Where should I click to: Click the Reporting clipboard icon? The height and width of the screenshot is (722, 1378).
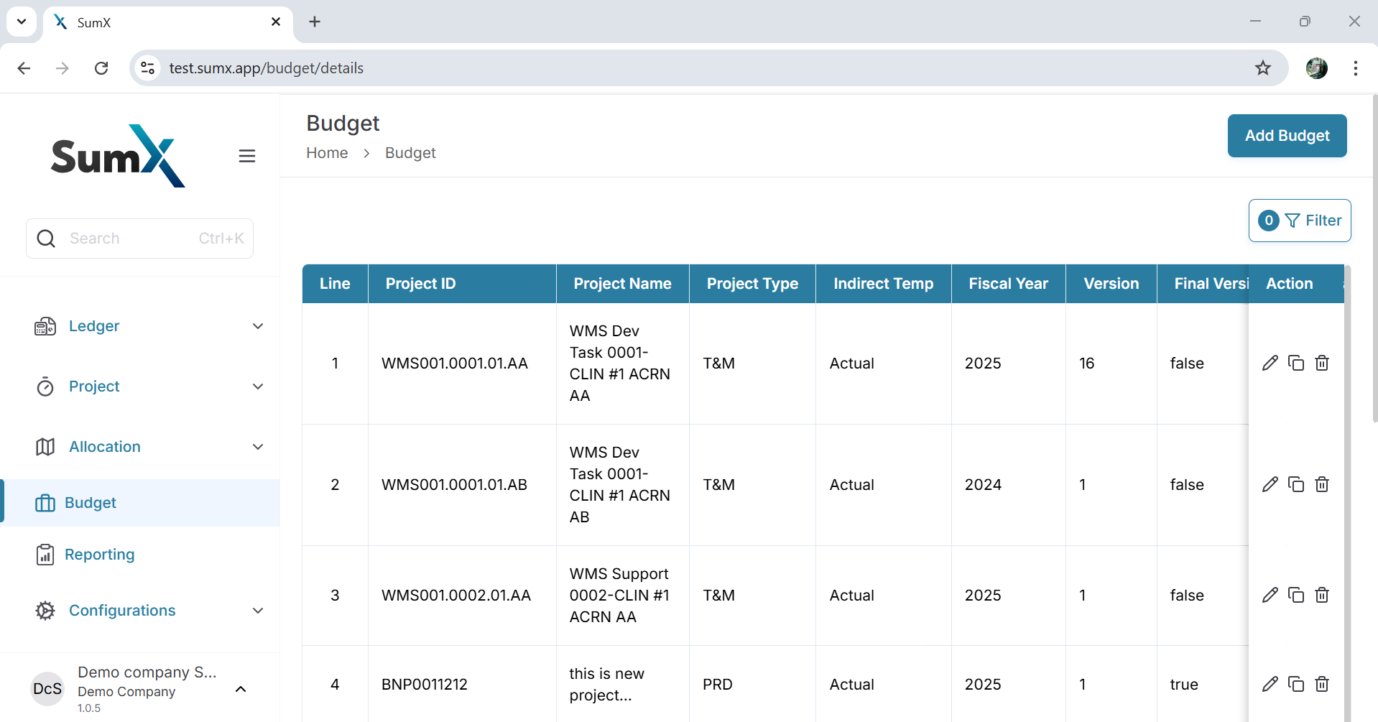tap(45, 555)
